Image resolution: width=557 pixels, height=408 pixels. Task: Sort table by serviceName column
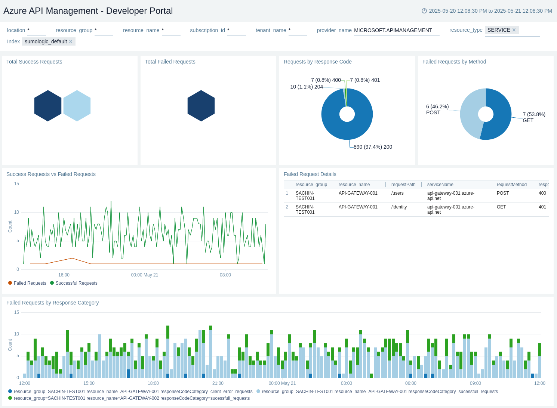tap(440, 185)
